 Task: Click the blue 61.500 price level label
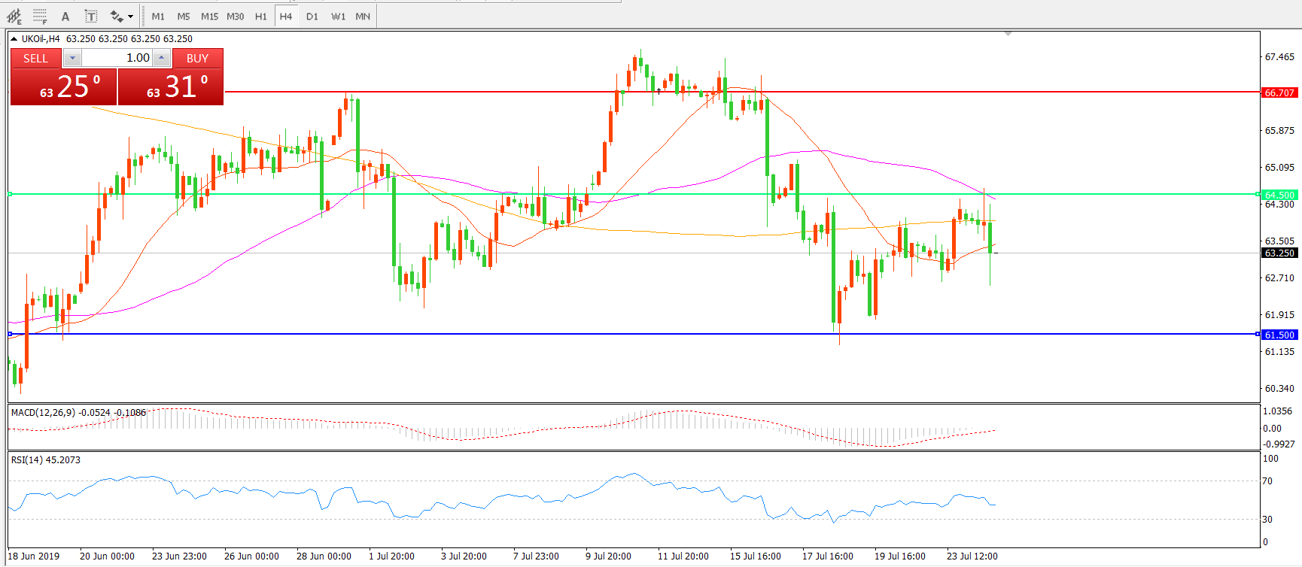tap(1279, 335)
